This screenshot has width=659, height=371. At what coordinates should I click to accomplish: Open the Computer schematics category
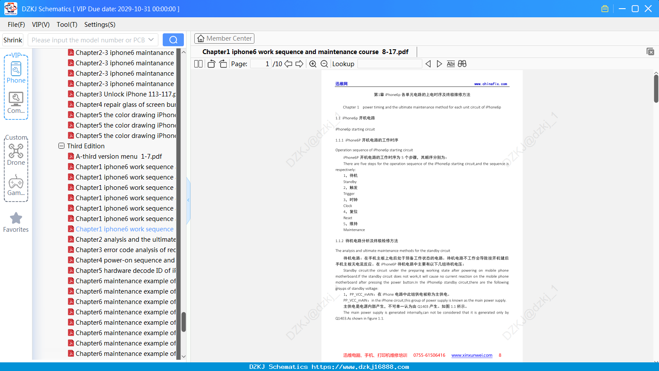coord(16,103)
